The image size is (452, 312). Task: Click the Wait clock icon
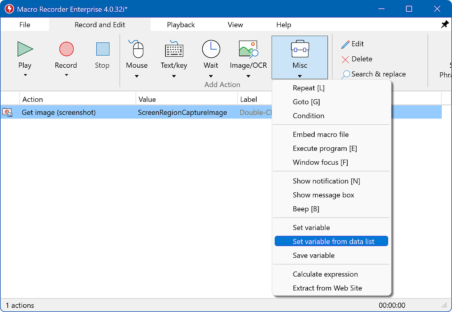coord(211,49)
